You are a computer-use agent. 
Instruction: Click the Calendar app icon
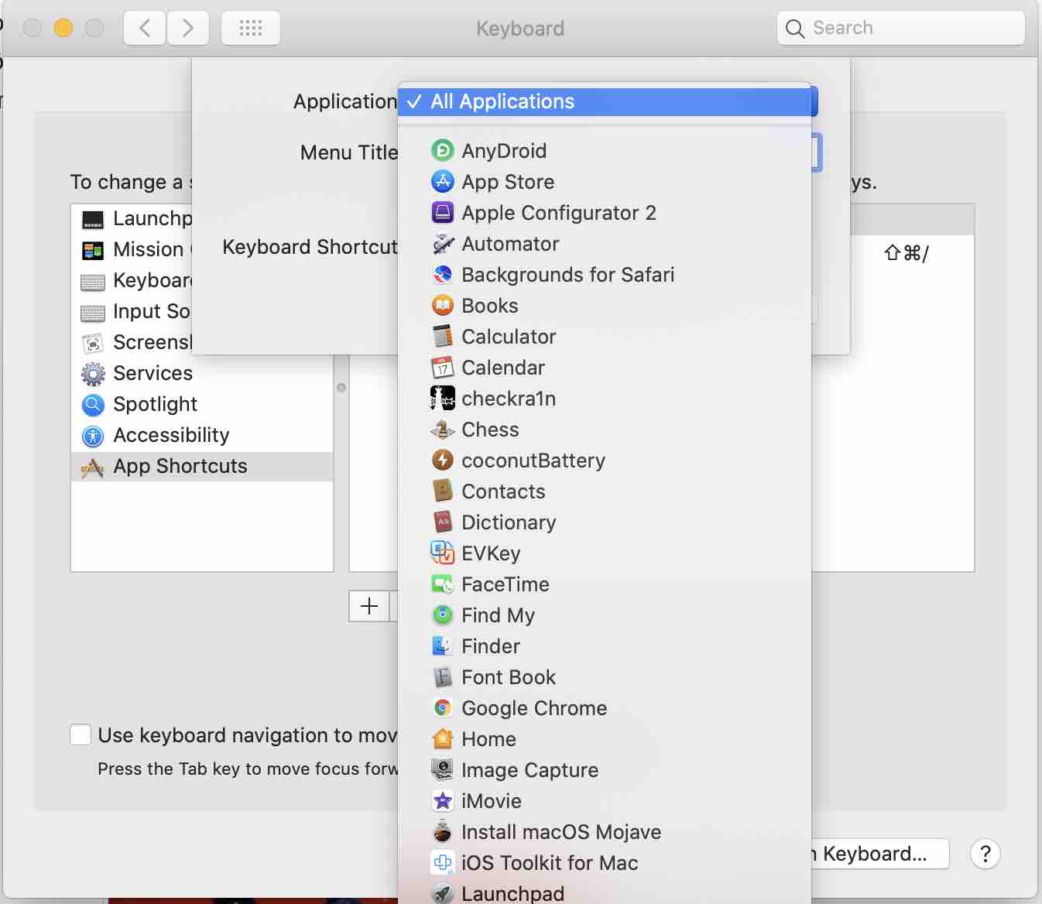pos(442,368)
